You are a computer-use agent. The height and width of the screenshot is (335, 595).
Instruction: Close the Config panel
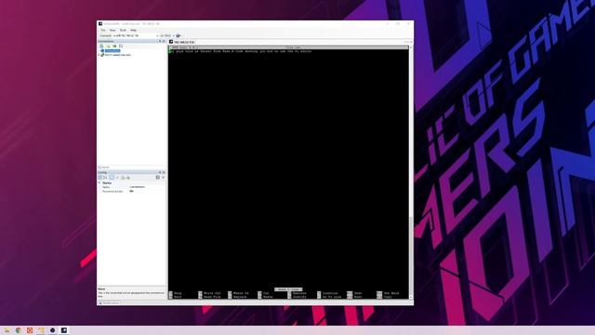click(164, 172)
